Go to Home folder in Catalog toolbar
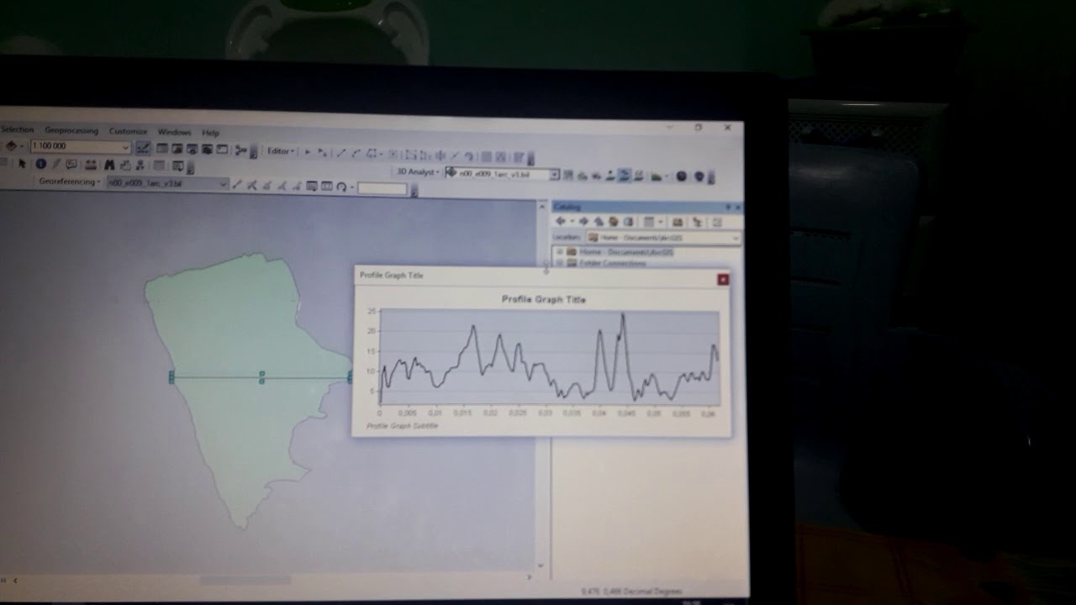The height and width of the screenshot is (605, 1076). (x=614, y=222)
